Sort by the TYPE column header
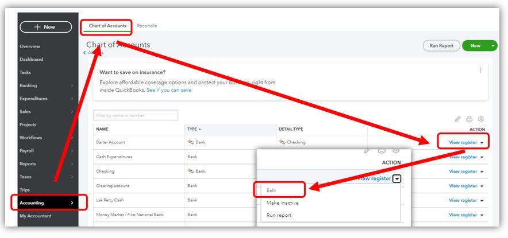Screen dimensions: 508x238 [x=194, y=129]
